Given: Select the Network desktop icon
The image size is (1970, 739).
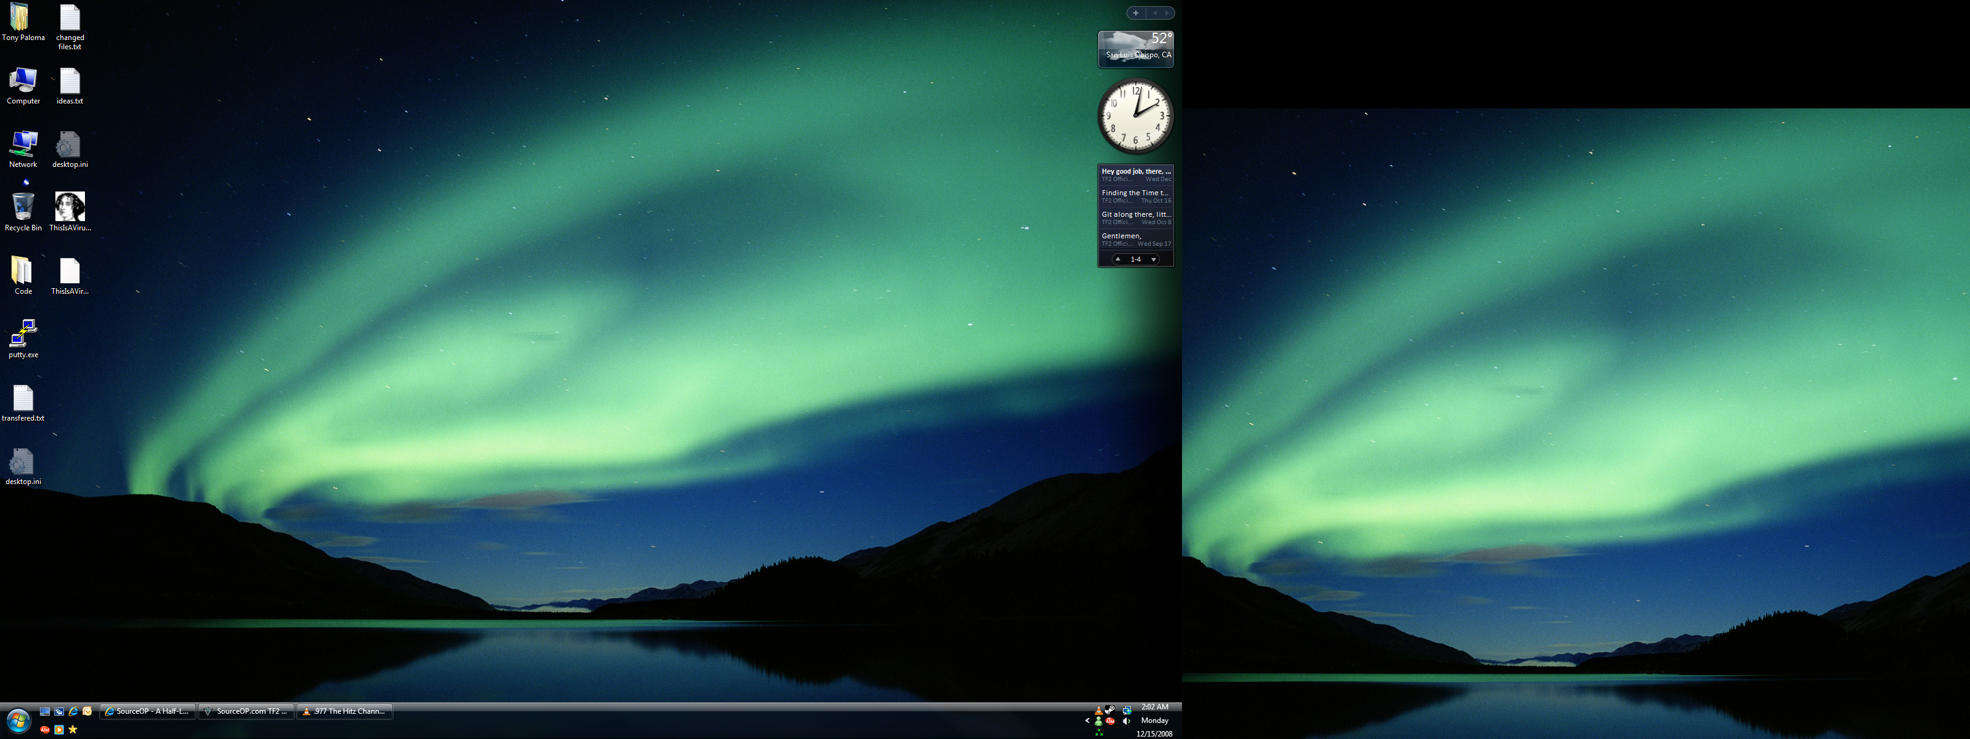Looking at the screenshot, I should point(23,149).
